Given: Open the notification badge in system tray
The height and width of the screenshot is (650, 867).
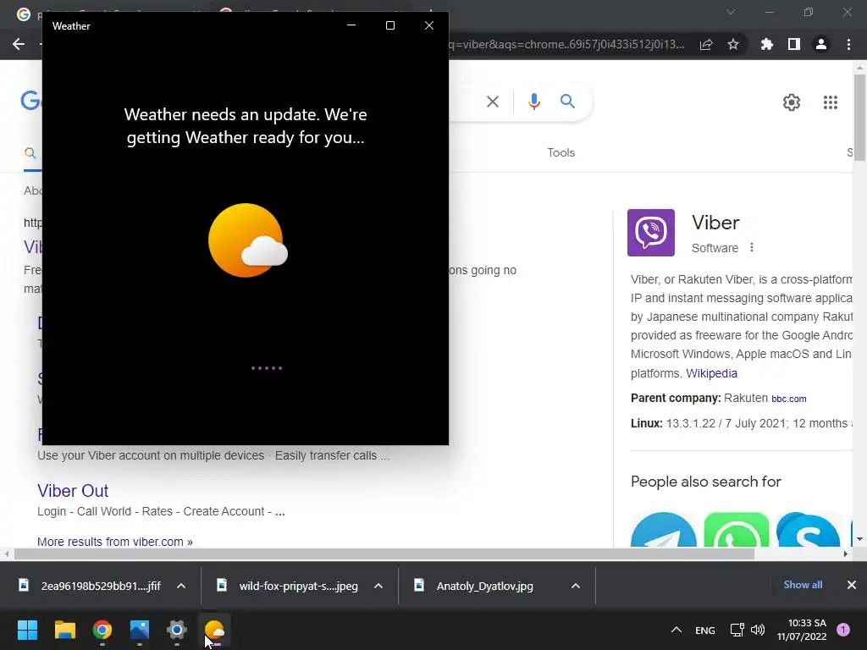Looking at the screenshot, I should coord(843,630).
